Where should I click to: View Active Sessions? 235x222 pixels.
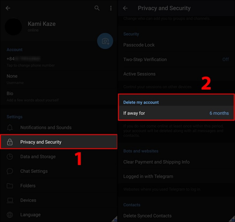pos(139,74)
